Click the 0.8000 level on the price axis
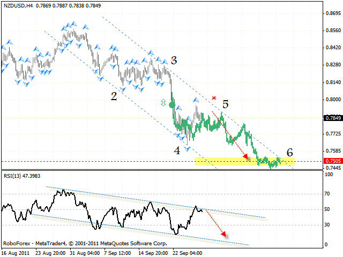 pyautogui.click(x=332, y=100)
